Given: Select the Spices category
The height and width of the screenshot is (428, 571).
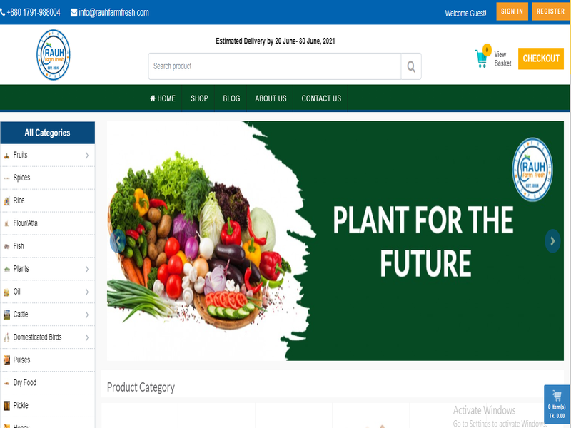Looking at the screenshot, I should [x=22, y=178].
